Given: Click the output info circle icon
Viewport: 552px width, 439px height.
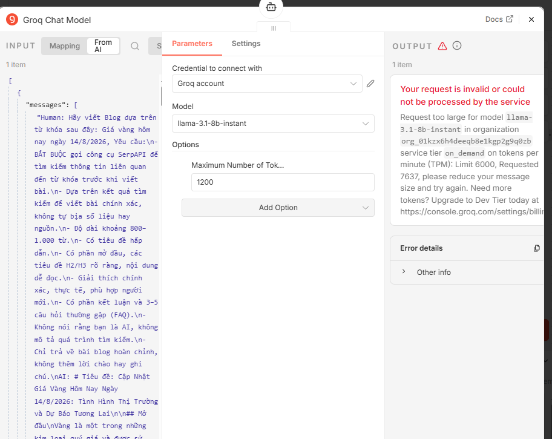Looking at the screenshot, I should click(457, 45).
